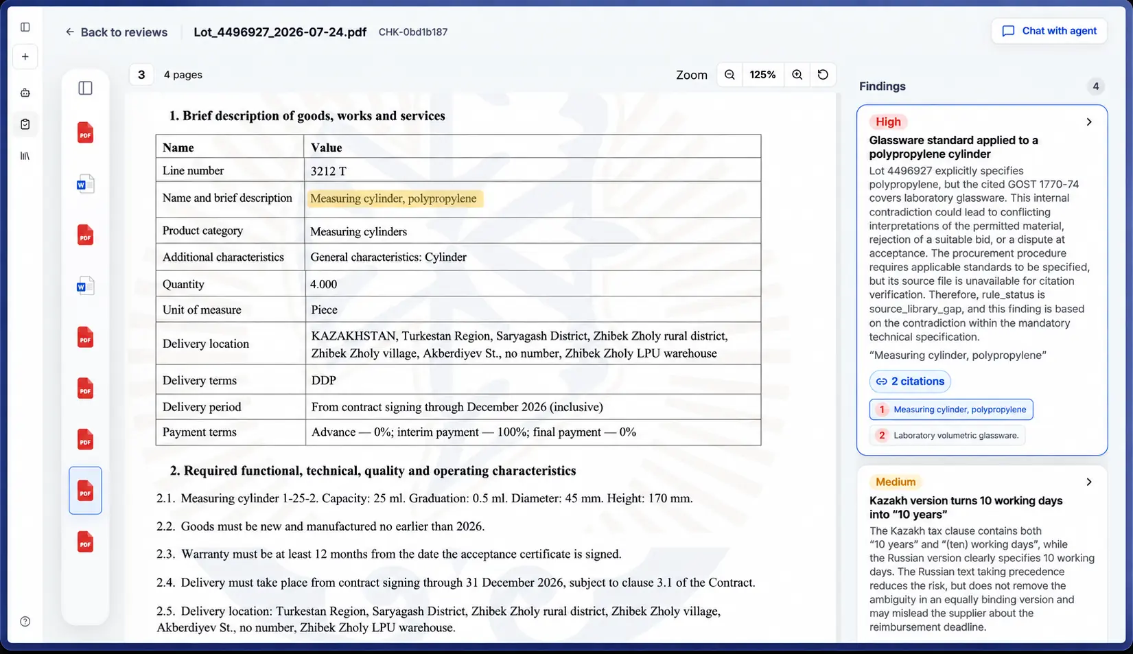Select the second Word document thumbnail
The width and height of the screenshot is (1133, 654).
coord(85,286)
